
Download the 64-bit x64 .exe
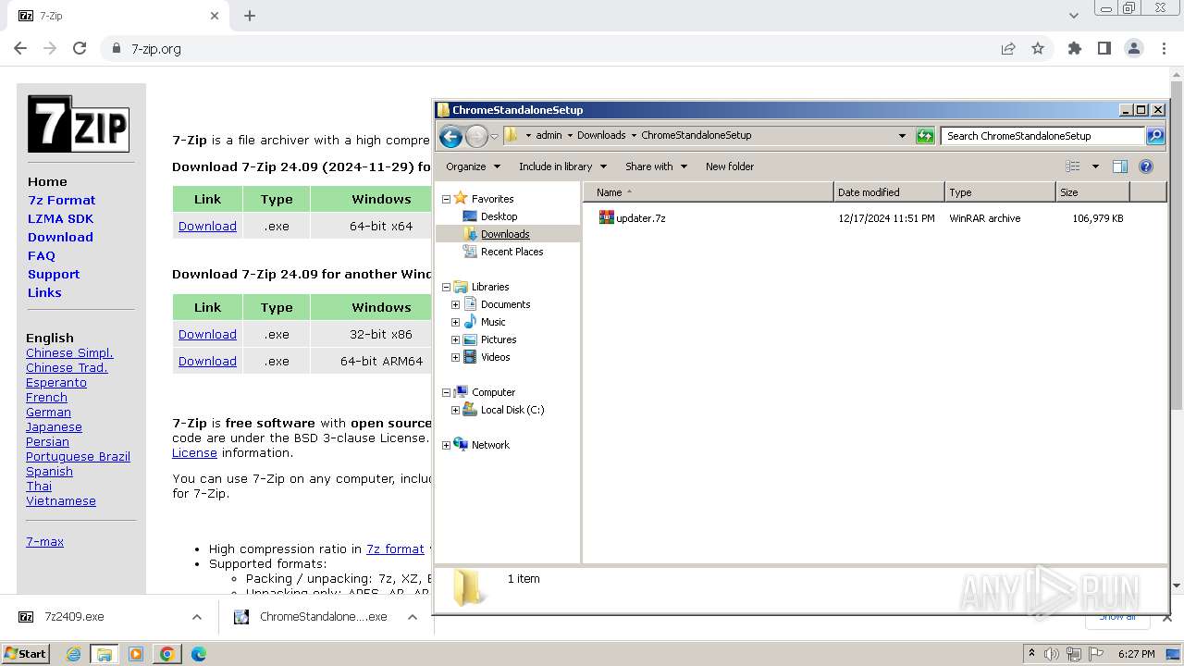pos(207,226)
